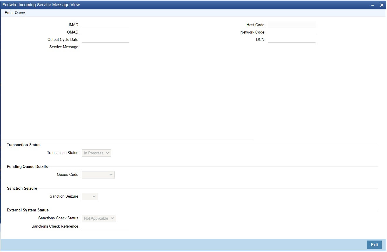Click the Sanctions Check Reference field

(106, 226)
